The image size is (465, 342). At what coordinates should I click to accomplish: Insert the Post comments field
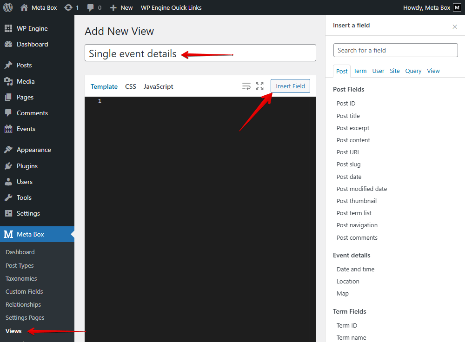pyautogui.click(x=357, y=238)
